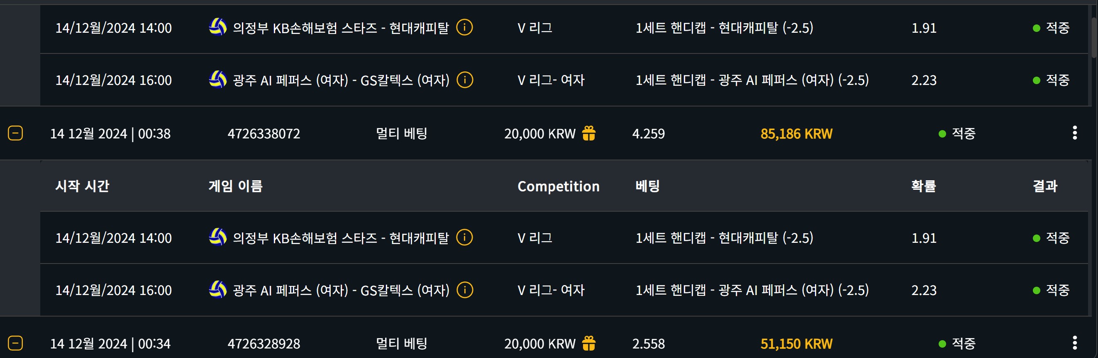Image resolution: width=1098 pixels, height=358 pixels.
Task: Click info icon in lower 의정부 KB손해보험 row
Action: pyautogui.click(x=465, y=237)
